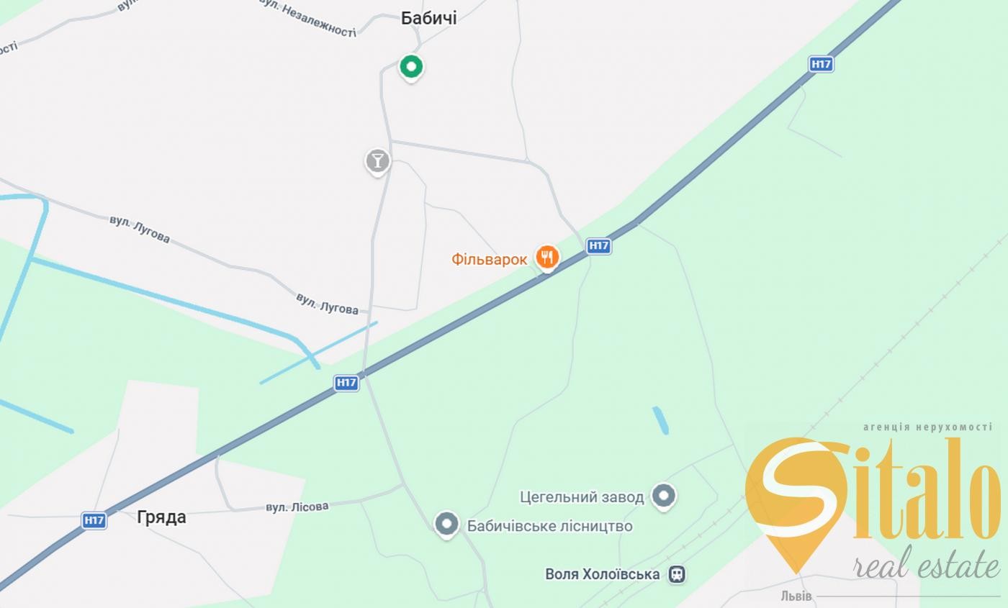Image resolution: width=1008 pixels, height=608 pixels.
Task: Click the Цегельний завод location marker
Action: pos(664,496)
